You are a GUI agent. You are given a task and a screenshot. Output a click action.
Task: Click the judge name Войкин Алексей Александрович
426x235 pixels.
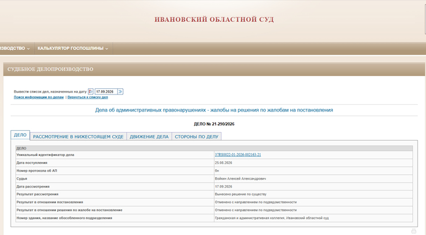(x=240, y=178)
